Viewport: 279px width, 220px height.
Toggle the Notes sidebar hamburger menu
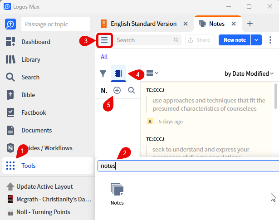point(104,40)
